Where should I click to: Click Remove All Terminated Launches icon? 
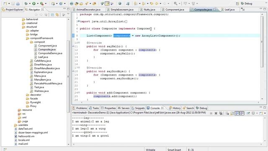pyautogui.click(x=221, y=113)
